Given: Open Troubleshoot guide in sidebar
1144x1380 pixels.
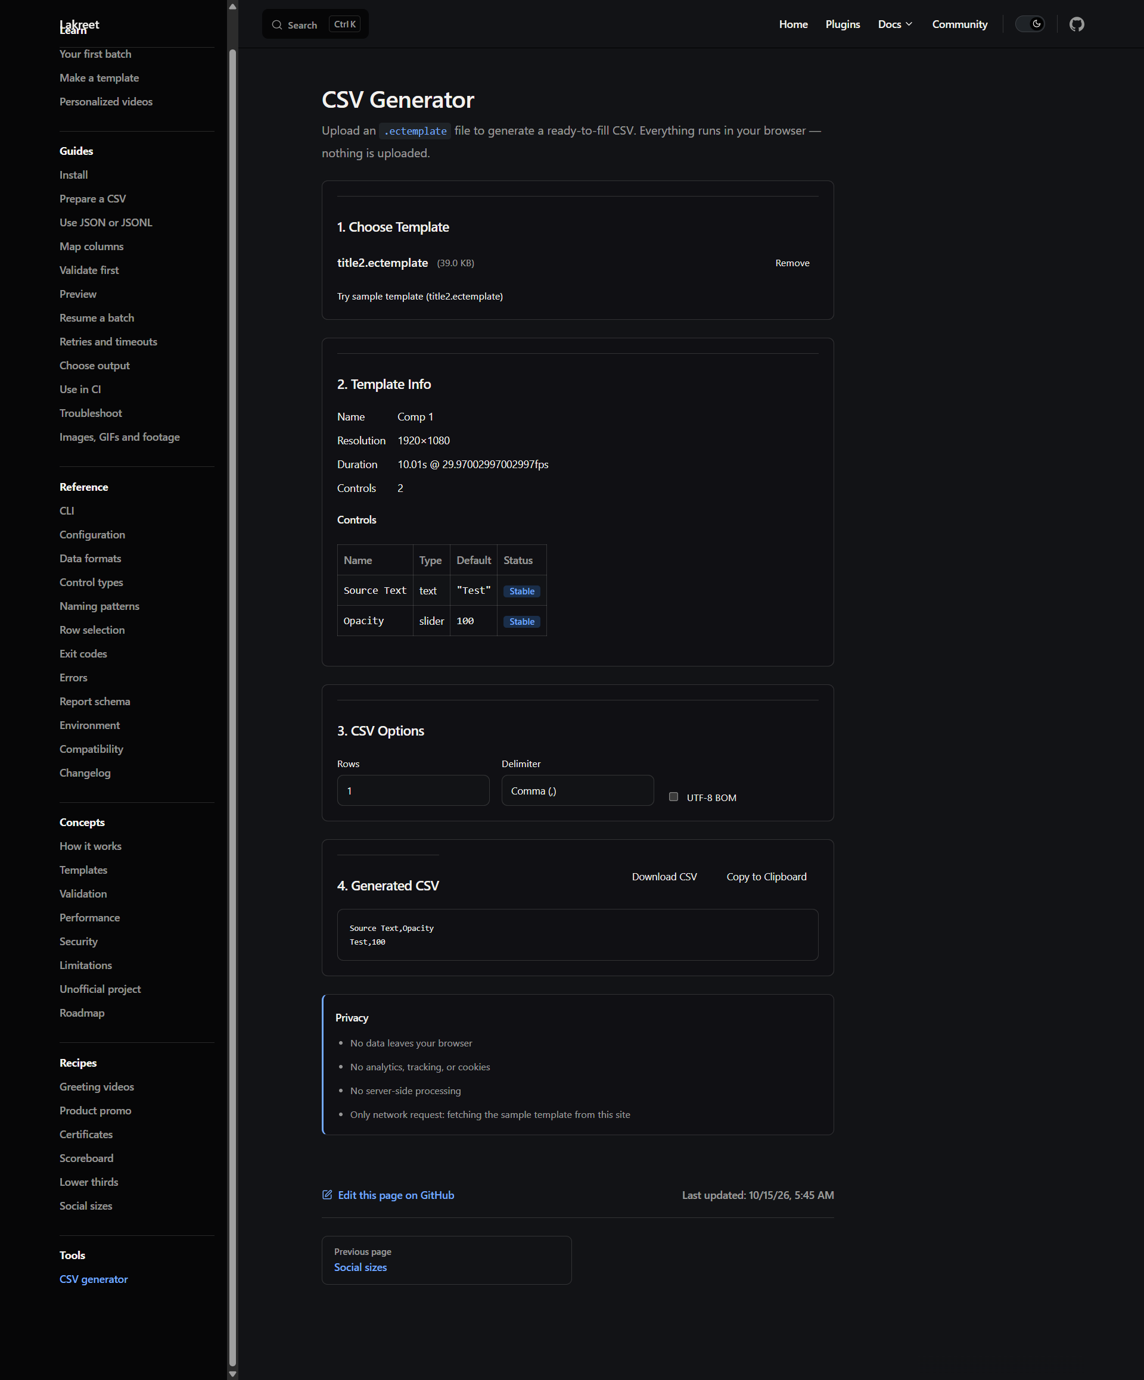Looking at the screenshot, I should tap(91, 413).
